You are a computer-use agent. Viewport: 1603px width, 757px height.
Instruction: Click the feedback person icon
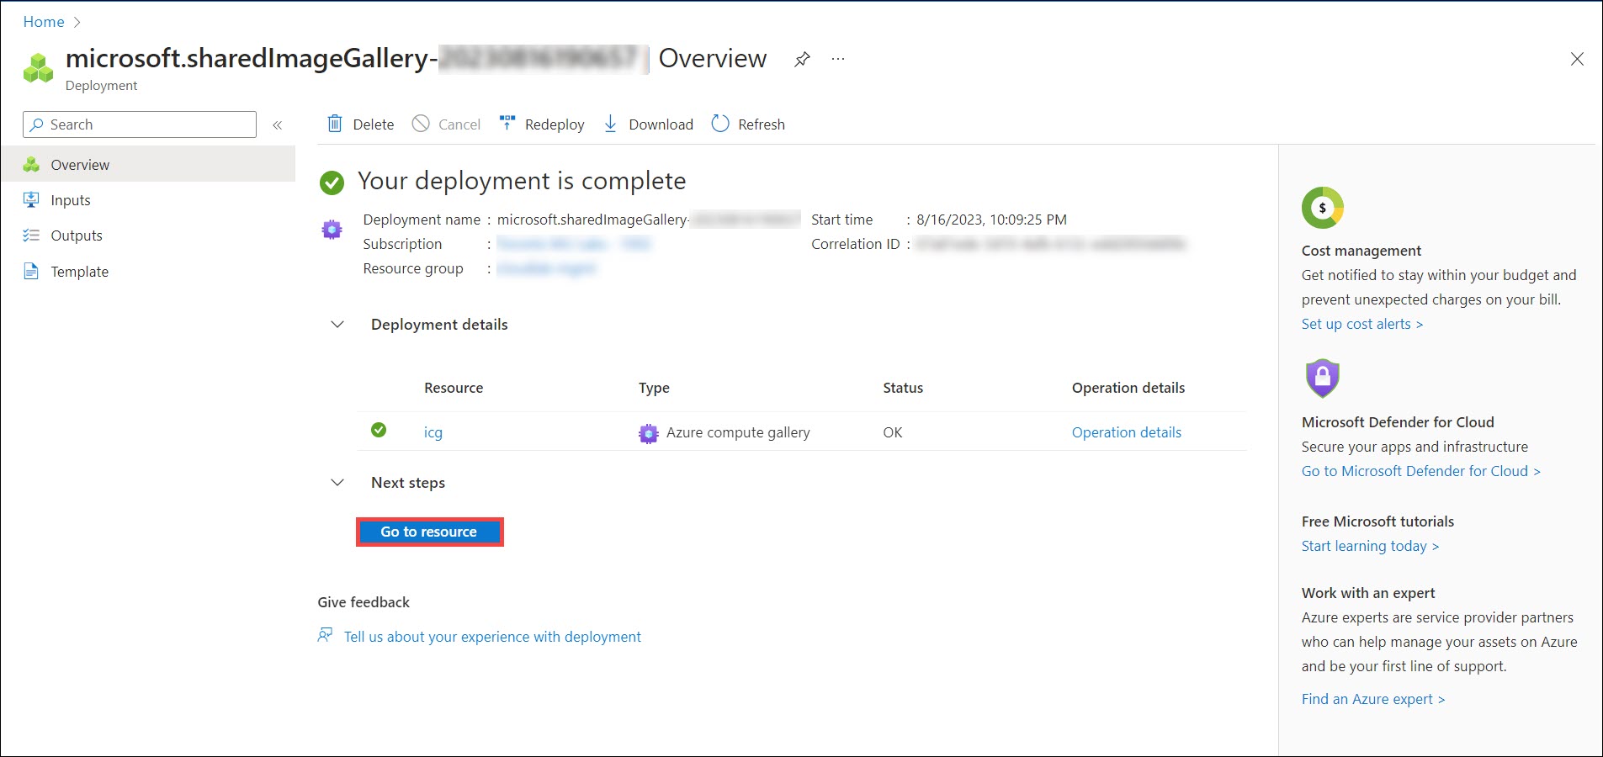click(325, 635)
